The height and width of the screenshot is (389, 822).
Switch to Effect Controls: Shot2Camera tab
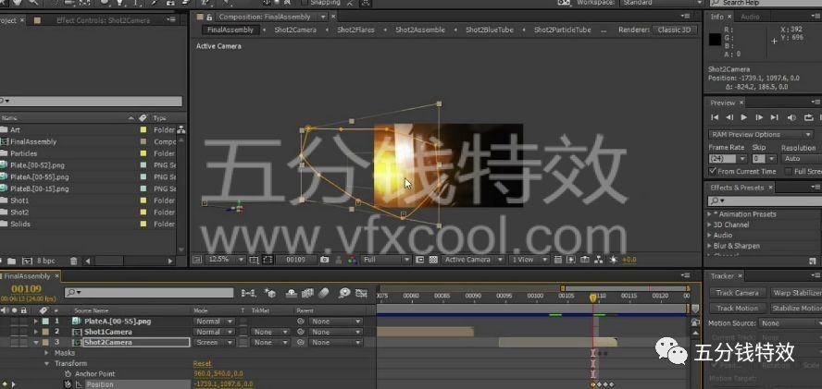coord(103,20)
